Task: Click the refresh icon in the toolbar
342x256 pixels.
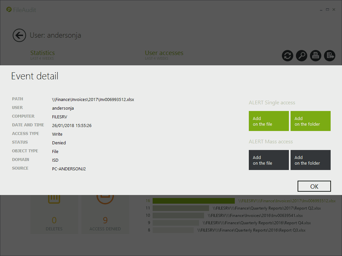Action: pos(287,56)
